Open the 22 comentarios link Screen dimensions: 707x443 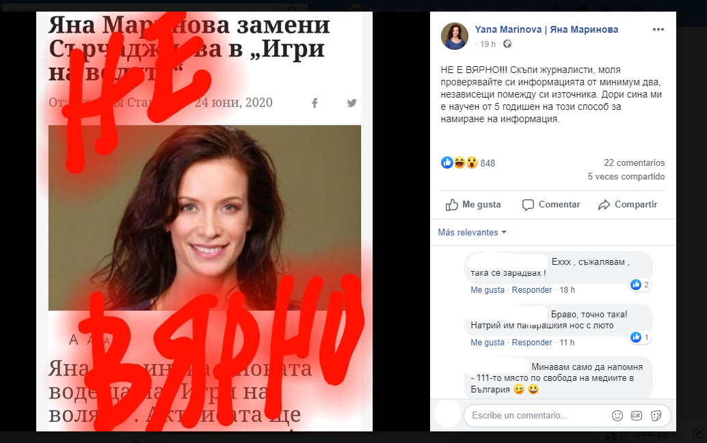click(634, 162)
